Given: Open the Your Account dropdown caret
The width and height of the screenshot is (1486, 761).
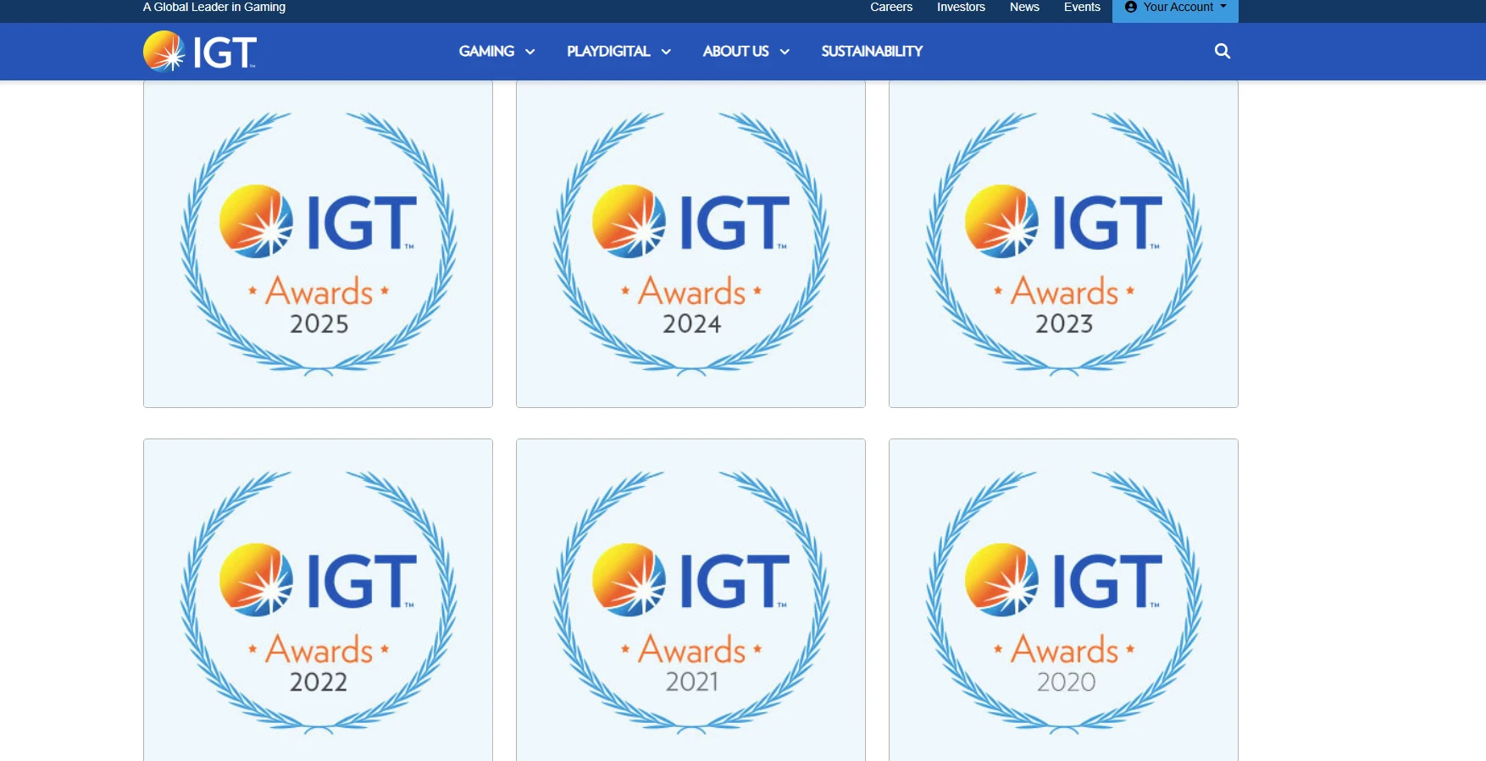Looking at the screenshot, I should tap(1223, 7).
